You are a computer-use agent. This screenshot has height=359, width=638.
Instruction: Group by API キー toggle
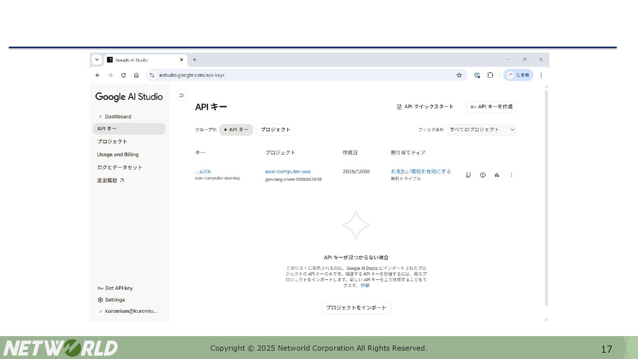point(236,130)
